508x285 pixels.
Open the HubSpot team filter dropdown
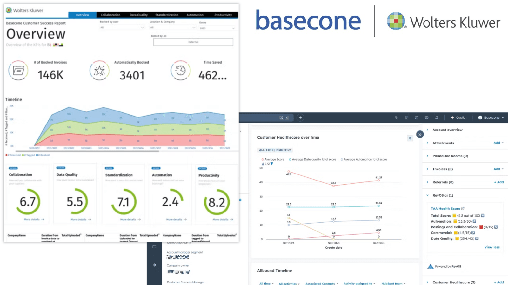point(393,284)
